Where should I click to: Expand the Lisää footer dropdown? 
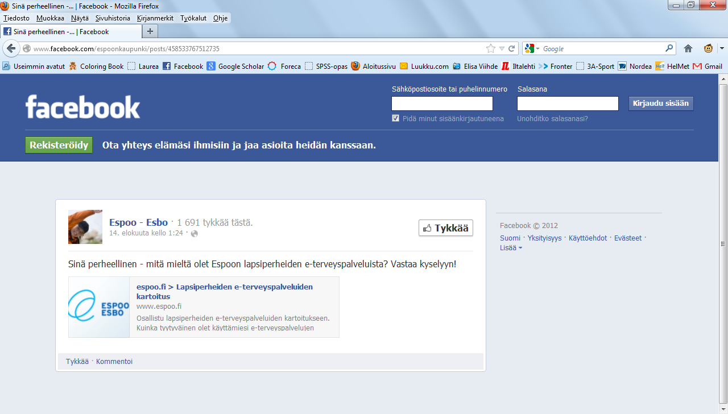[x=511, y=248]
